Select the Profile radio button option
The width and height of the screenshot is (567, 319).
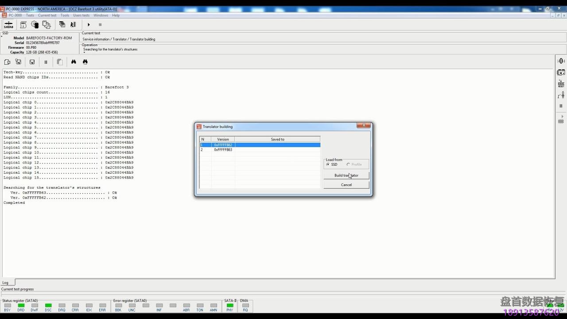point(348,164)
